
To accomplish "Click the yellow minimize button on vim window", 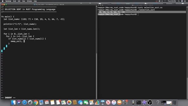I will (4, 5).
